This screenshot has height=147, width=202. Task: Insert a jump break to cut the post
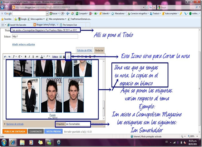coord(68,56)
